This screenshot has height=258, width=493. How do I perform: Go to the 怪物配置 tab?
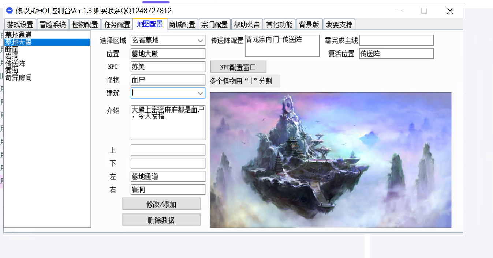pos(85,25)
